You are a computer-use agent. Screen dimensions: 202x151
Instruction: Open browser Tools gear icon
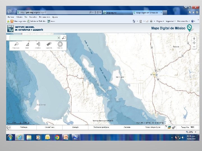tap(197, 13)
